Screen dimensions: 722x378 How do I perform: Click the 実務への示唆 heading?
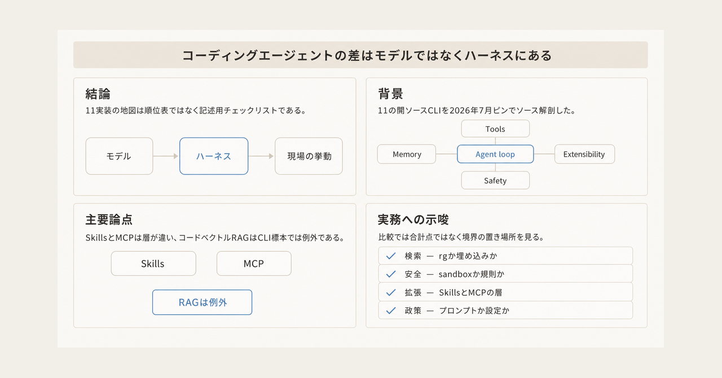[413, 219]
